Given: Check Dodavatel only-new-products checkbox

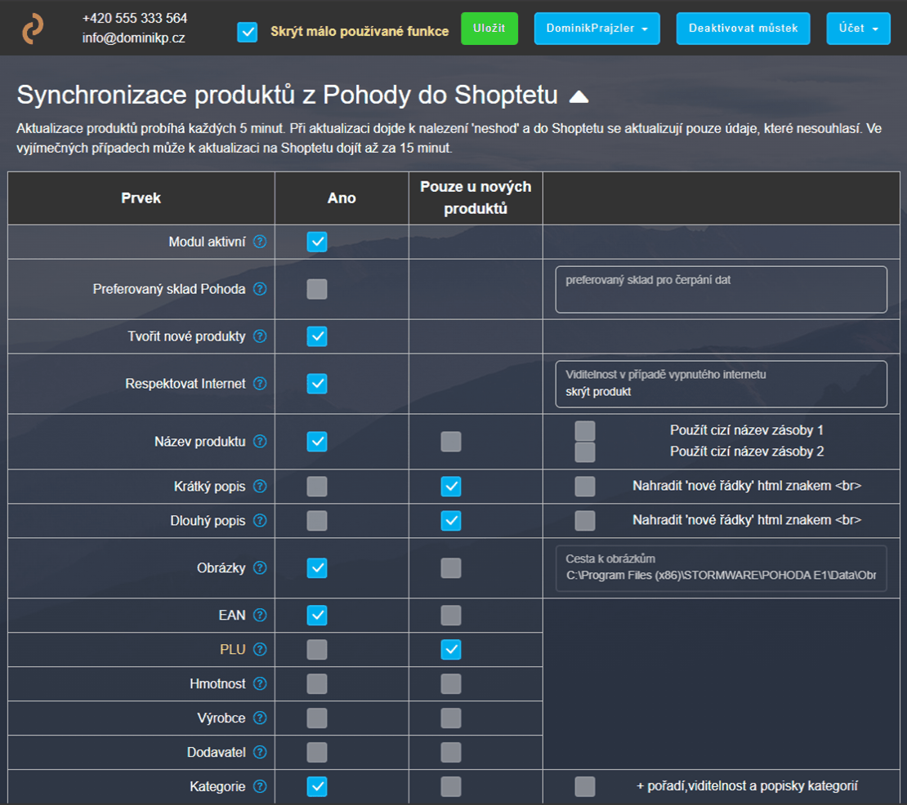Looking at the screenshot, I should pos(451,753).
